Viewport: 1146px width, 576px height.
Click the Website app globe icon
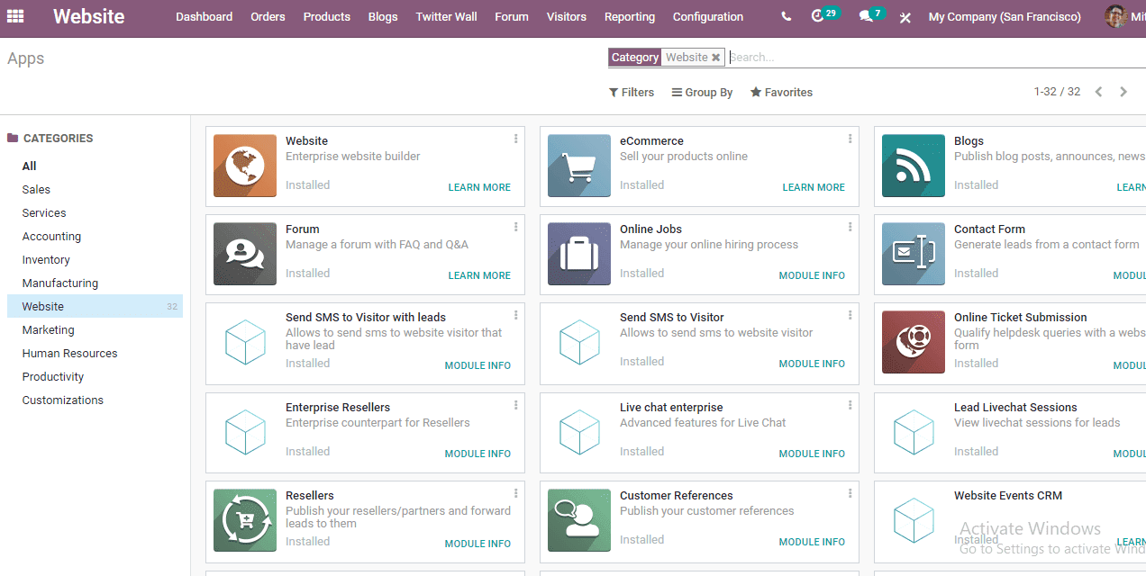click(x=245, y=166)
